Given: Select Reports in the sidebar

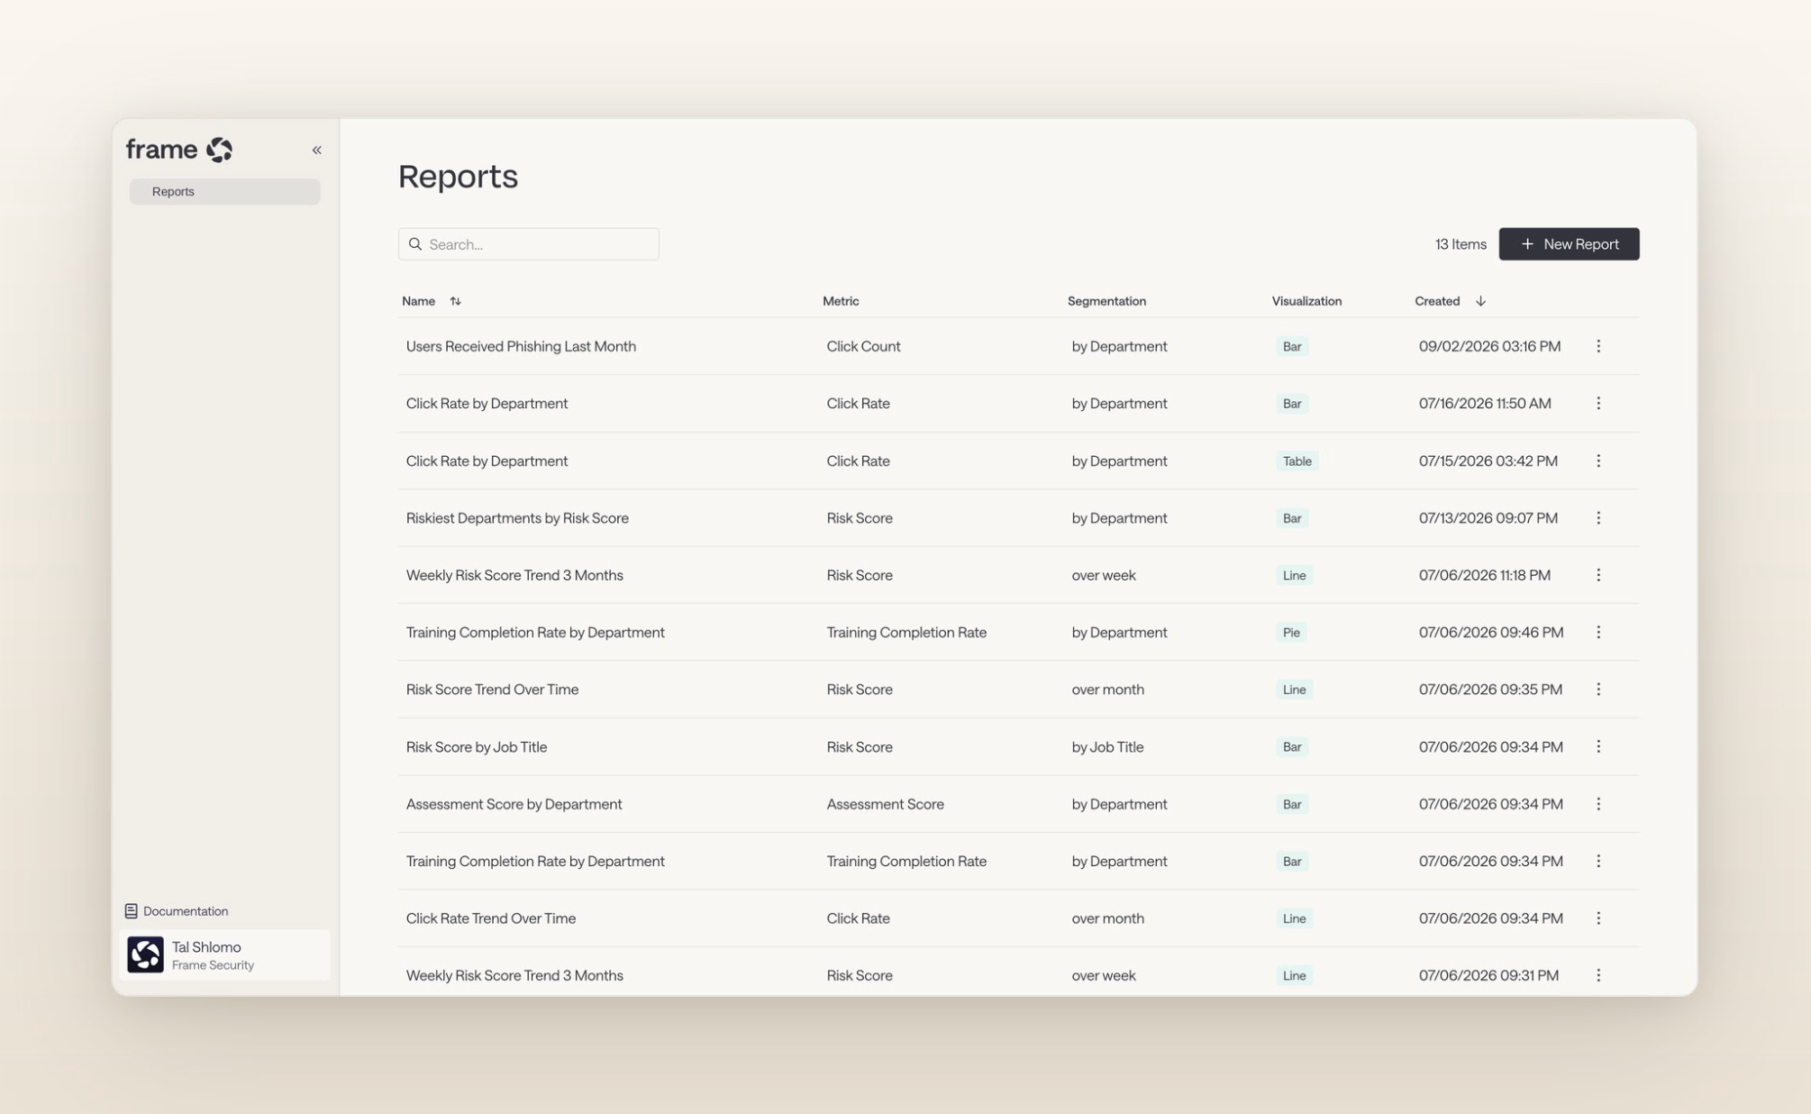Looking at the screenshot, I should 224,191.
